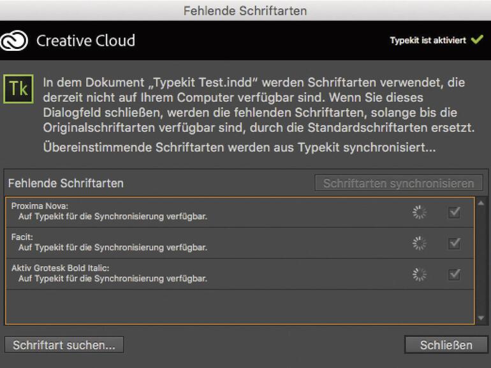Screen dimensions: 491x368
Task: Click the Typekit Tk icon
Action: 18,88
